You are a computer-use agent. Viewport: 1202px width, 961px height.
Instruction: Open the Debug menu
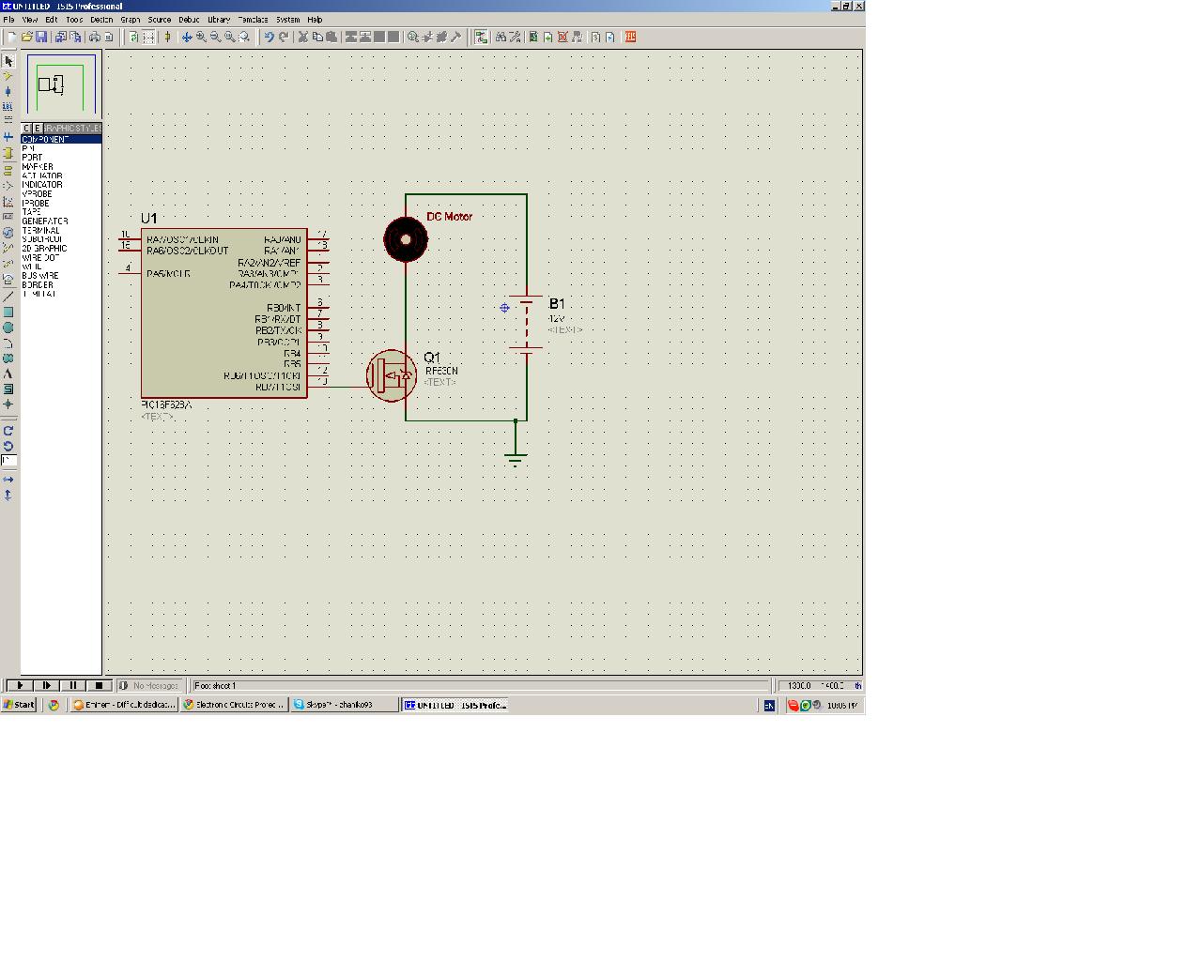[189, 19]
